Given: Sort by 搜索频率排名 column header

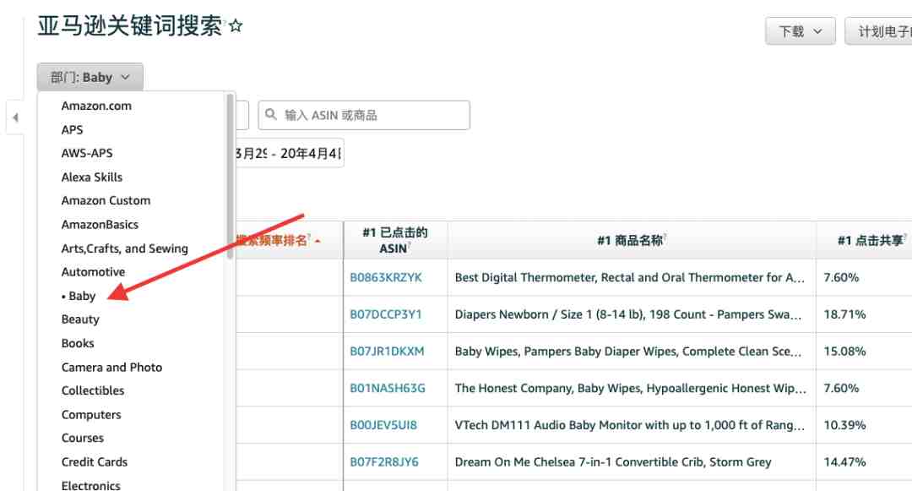Looking at the screenshot, I should coord(279,240).
